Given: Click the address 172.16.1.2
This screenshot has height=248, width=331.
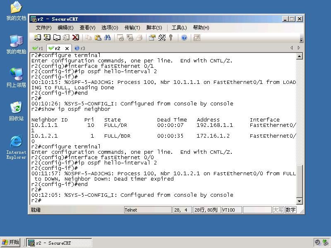Looking at the screenshot, I should [213, 136].
